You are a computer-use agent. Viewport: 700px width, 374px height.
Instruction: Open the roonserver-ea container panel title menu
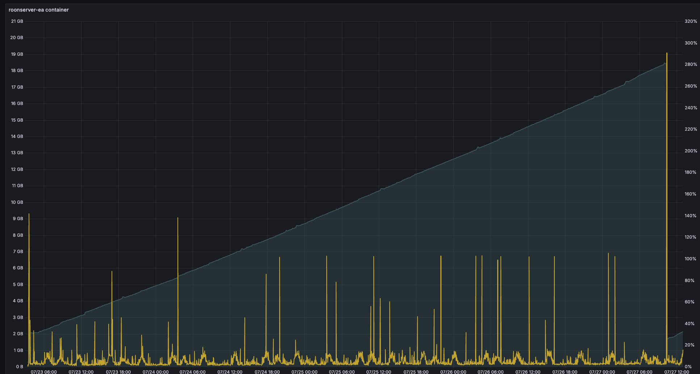point(39,10)
